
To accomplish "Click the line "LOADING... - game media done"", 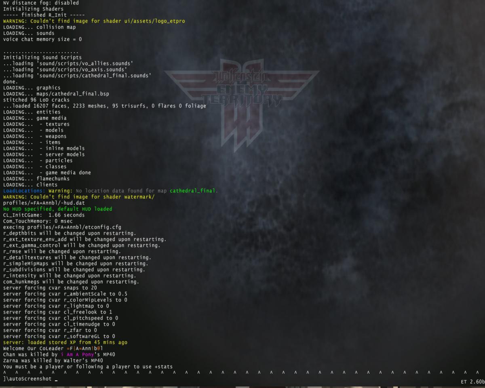I will [x=46, y=173].
